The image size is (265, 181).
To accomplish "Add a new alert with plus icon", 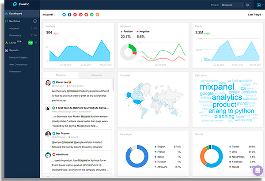I will click(35, 21).
